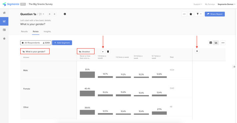Select the Relate tab
Image resolution: width=237 pixels, height=123 pixels.
[x=36, y=32]
